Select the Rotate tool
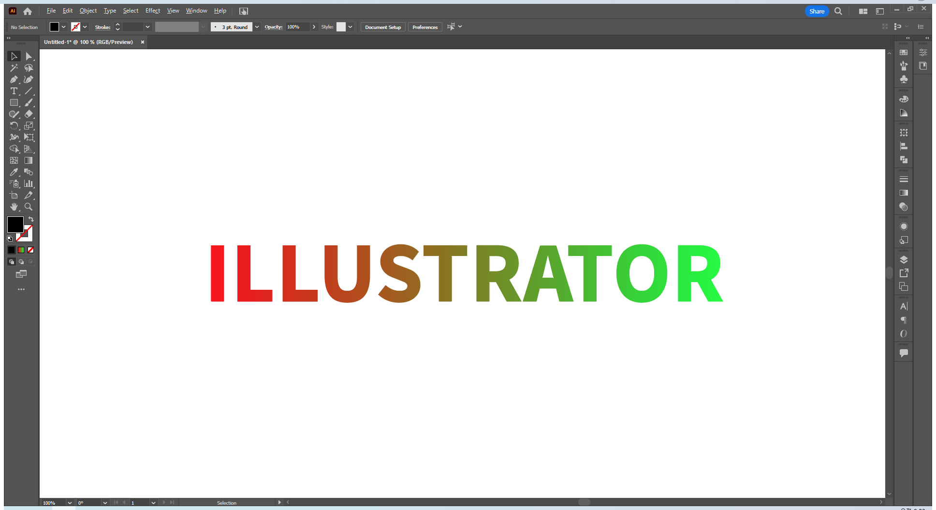 click(x=14, y=126)
